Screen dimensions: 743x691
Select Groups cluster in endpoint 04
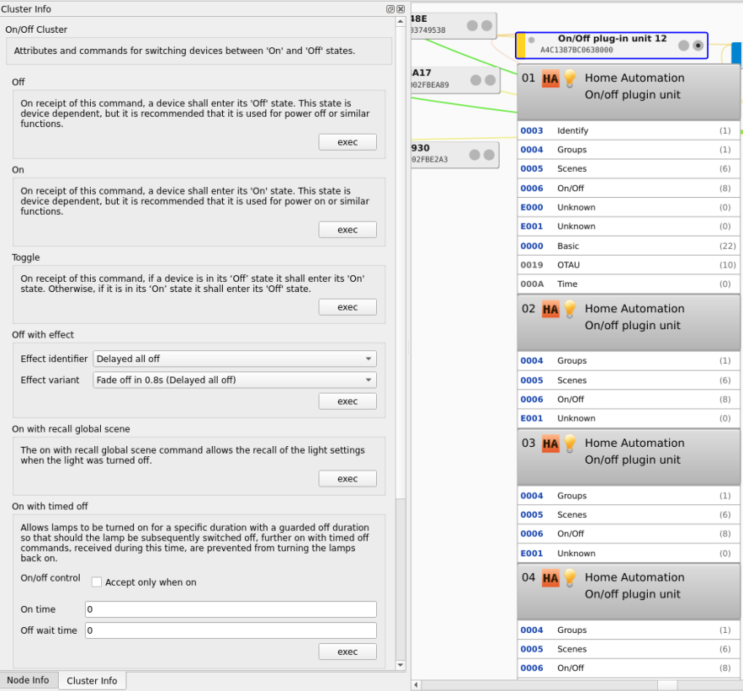point(629,630)
